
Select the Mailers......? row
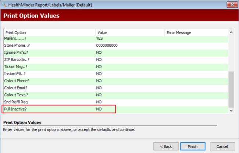[x=116, y=38]
